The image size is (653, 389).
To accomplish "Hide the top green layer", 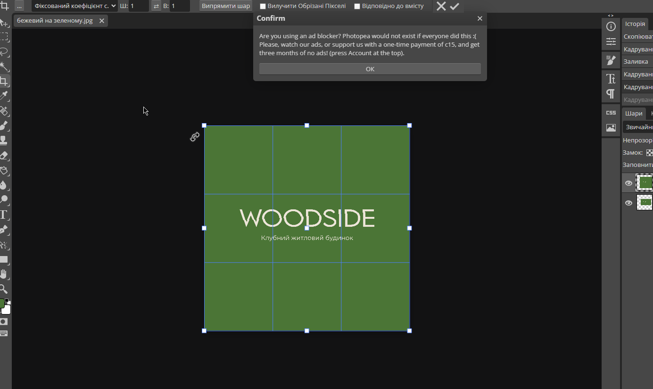I will pyautogui.click(x=628, y=183).
